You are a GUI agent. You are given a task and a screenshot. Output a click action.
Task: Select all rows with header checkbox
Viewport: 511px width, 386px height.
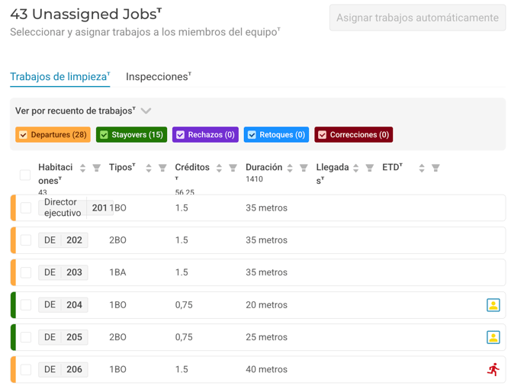pyautogui.click(x=25, y=175)
